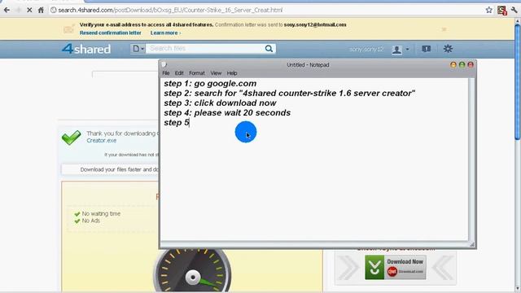The width and height of the screenshot is (521, 293).
Task: Click the 'step 3: click download now' line
Action: pyautogui.click(x=220, y=103)
